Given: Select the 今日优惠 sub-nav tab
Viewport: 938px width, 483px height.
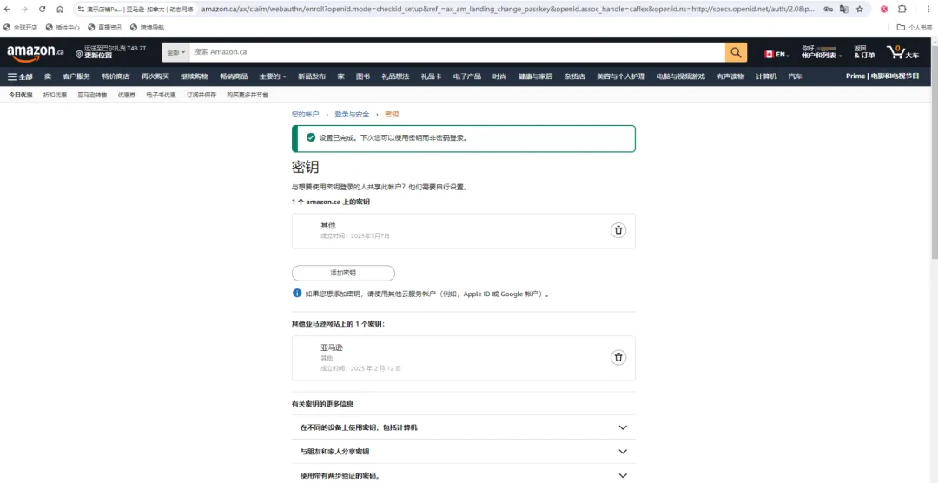Looking at the screenshot, I should [20, 95].
